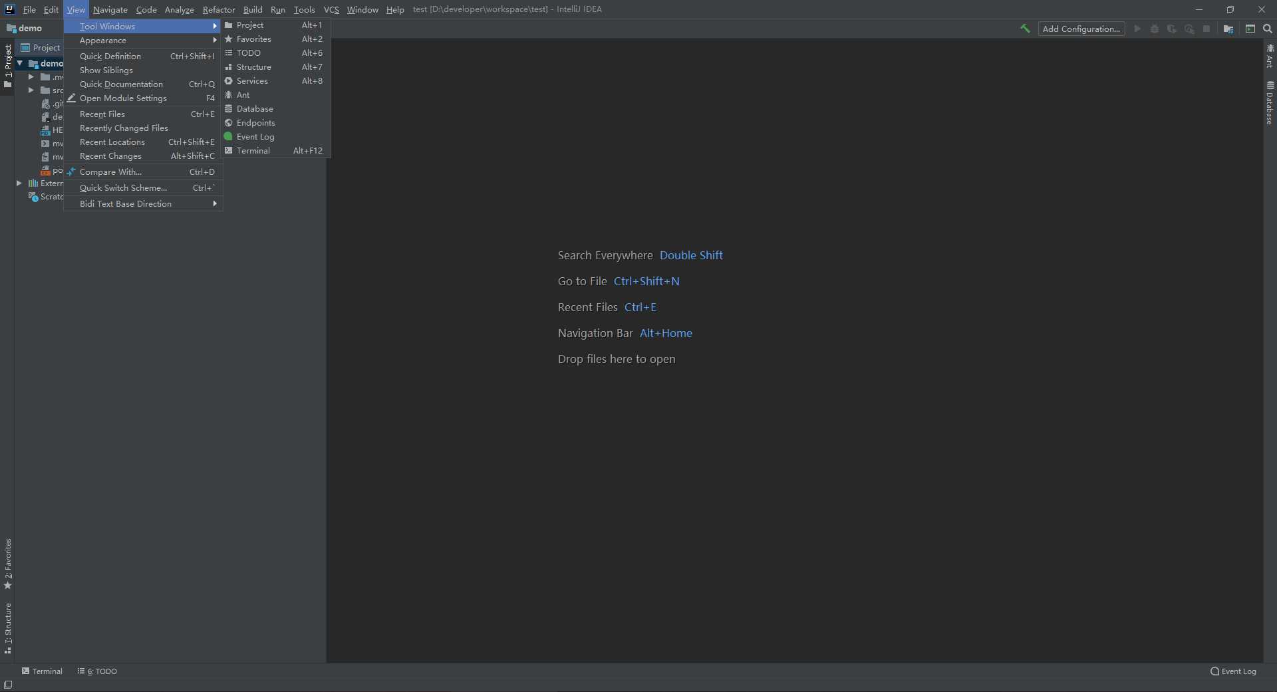Image resolution: width=1277 pixels, height=692 pixels.
Task: Open the Navigate menu
Action: click(x=110, y=9)
